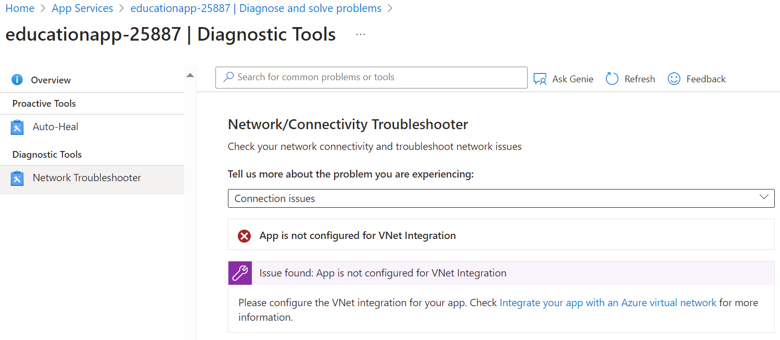Screen dimensions: 780x340
Task: Click the Auto-Heal tool icon
Action: click(x=17, y=127)
